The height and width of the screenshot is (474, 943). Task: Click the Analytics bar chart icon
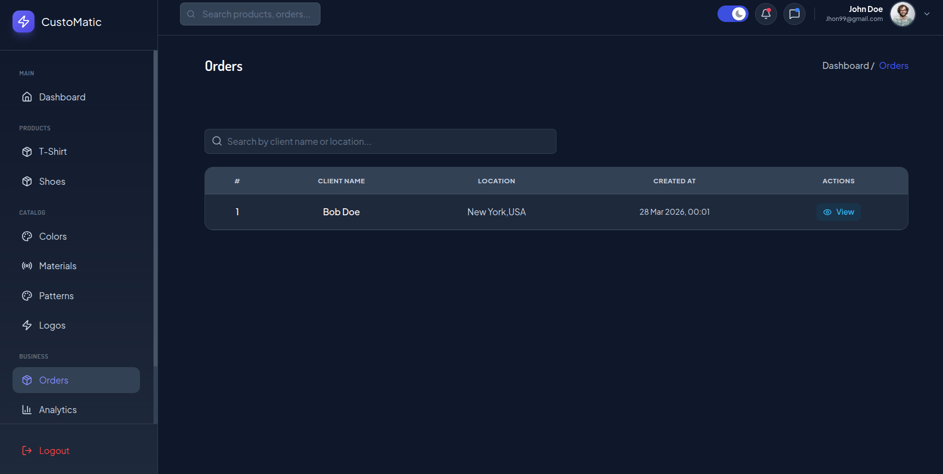click(x=27, y=410)
